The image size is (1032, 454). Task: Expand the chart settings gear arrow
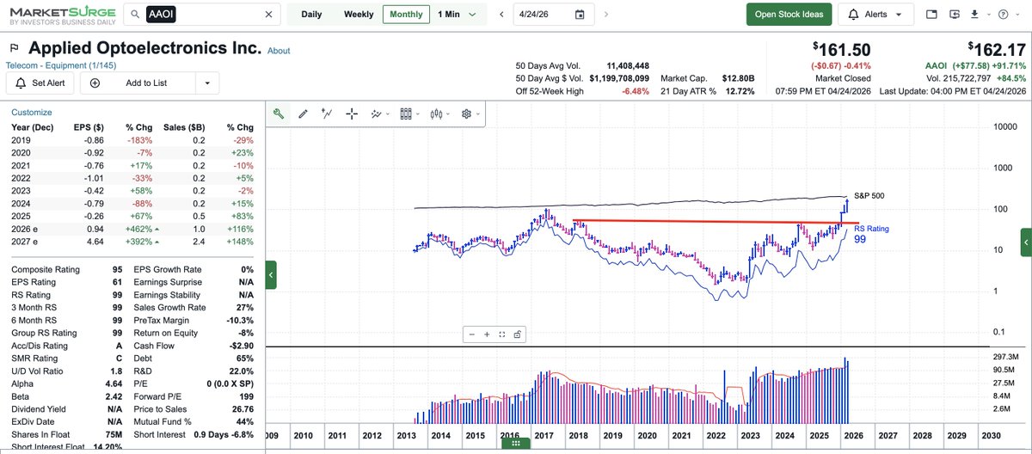point(477,113)
